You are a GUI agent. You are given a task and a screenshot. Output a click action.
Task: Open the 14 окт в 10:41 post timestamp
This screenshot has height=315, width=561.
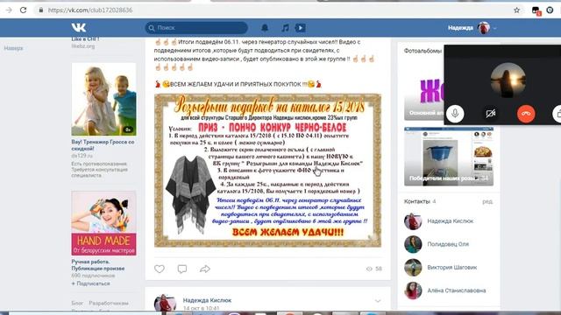click(201, 308)
